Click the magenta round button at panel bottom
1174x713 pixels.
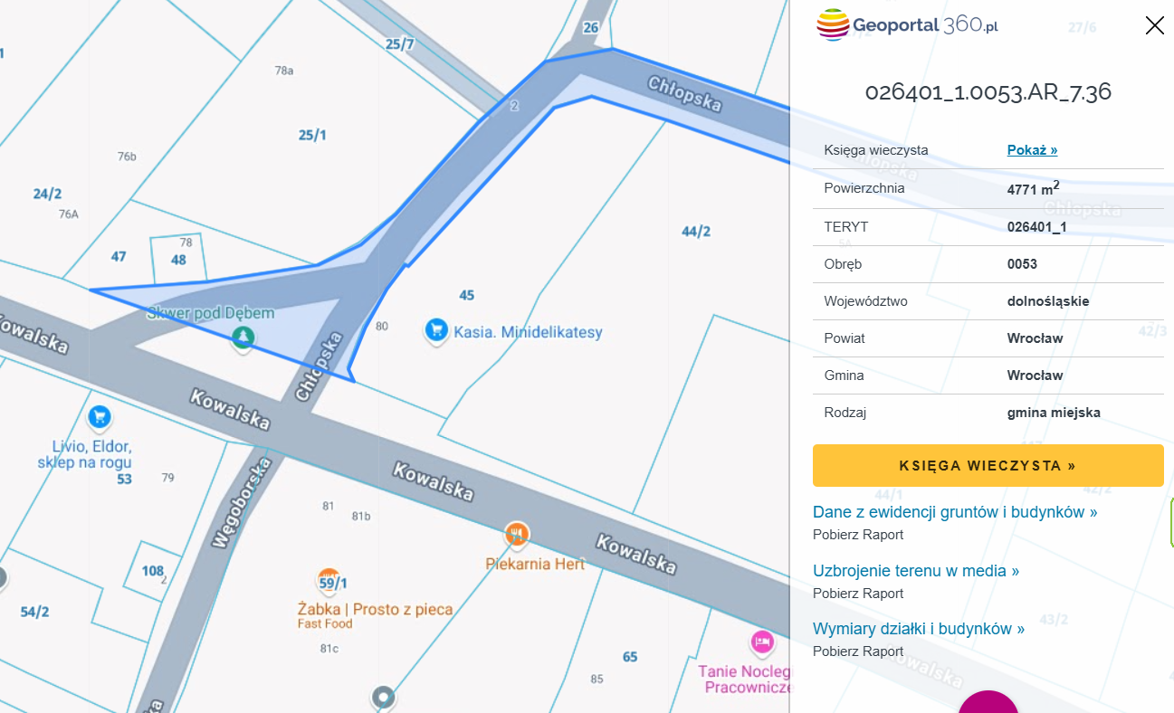pyautogui.click(x=988, y=702)
